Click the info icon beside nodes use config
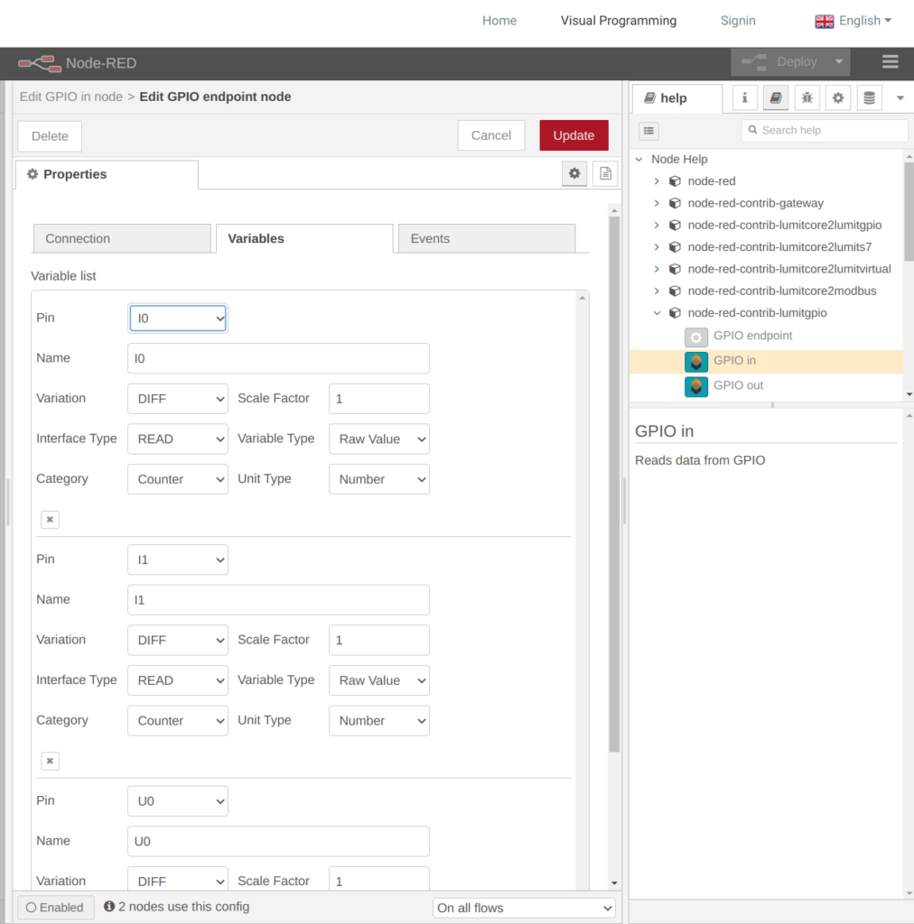This screenshot has height=924, width=914. 109,906
